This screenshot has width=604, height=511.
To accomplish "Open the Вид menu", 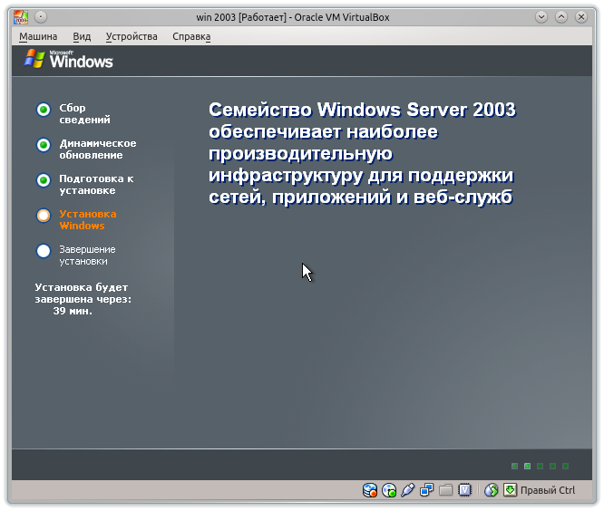I will tap(82, 36).
